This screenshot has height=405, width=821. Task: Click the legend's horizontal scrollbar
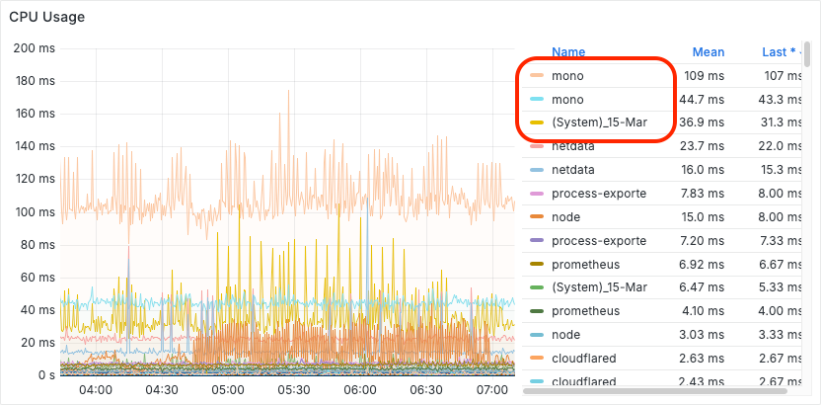(655, 391)
